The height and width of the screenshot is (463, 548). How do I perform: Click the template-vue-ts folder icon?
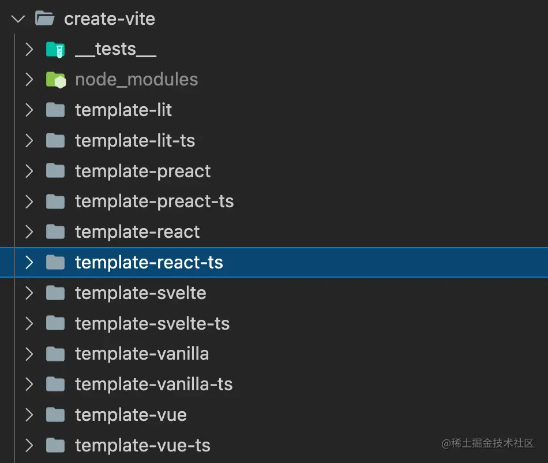55,445
